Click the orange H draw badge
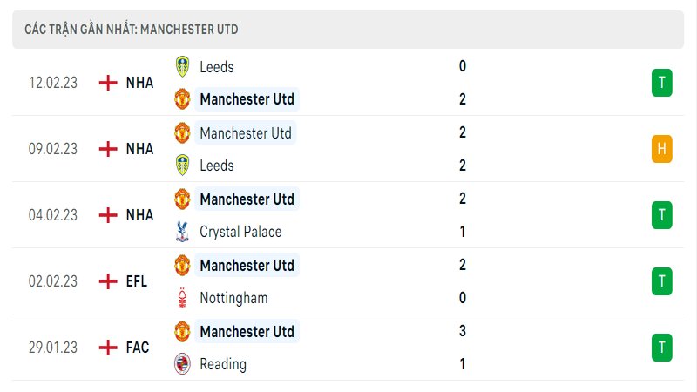 pos(662,148)
